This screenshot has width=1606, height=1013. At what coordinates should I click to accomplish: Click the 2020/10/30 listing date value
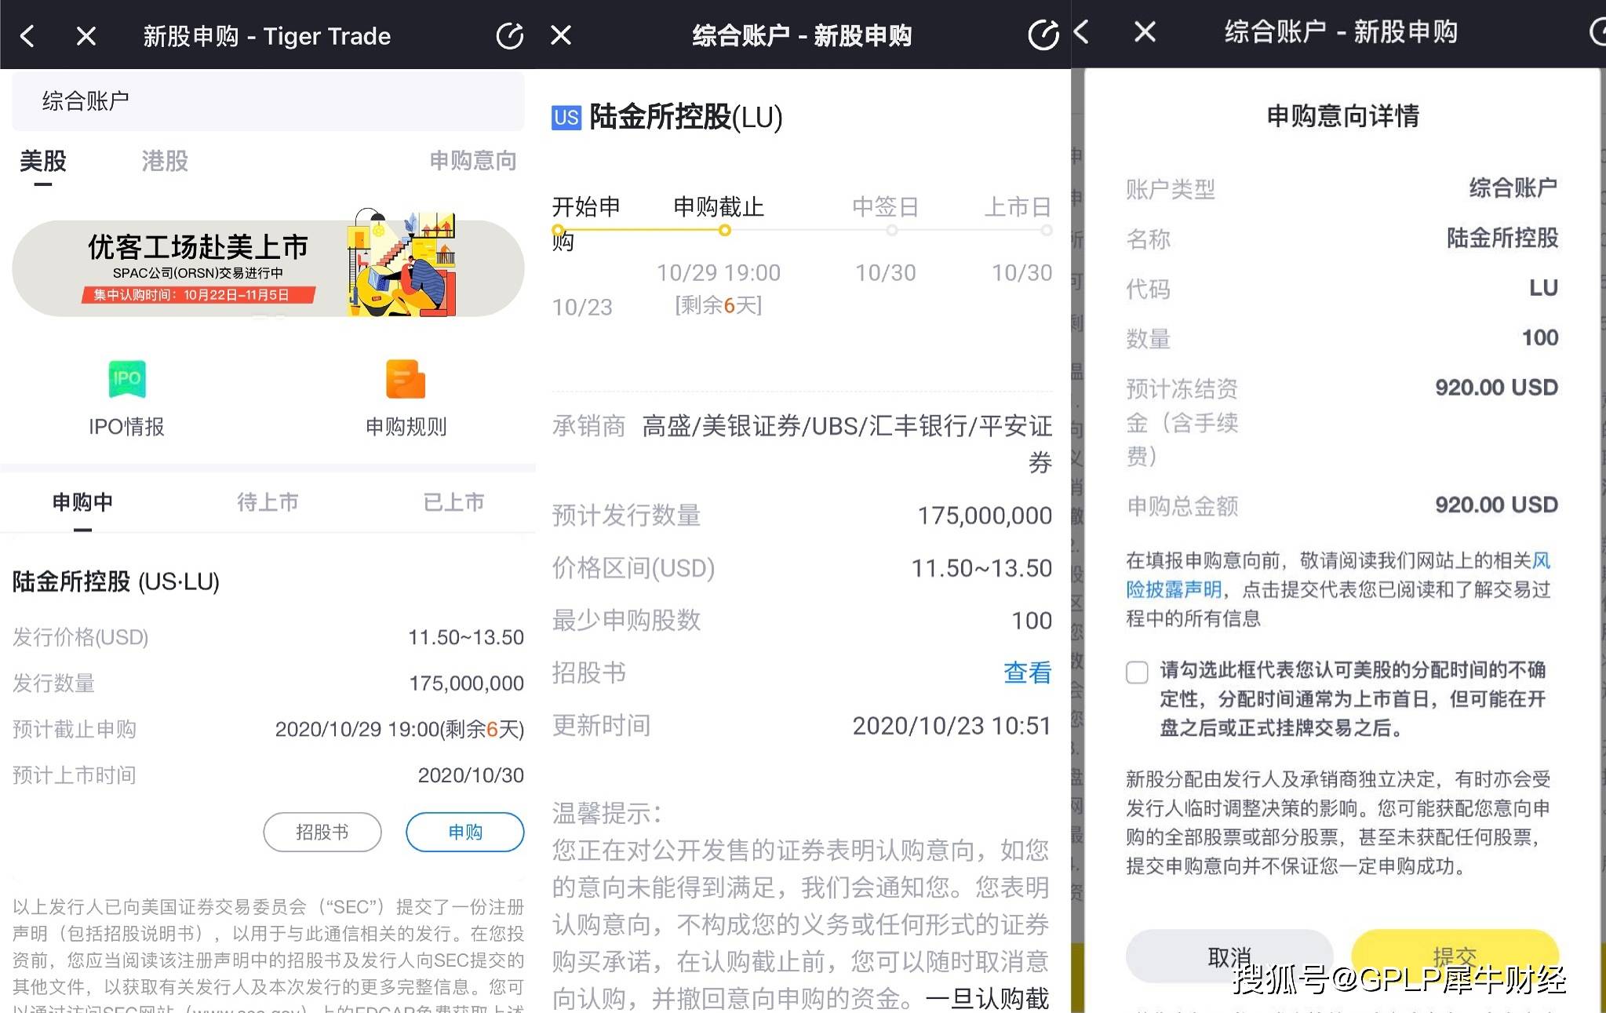pyautogui.click(x=471, y=775)
